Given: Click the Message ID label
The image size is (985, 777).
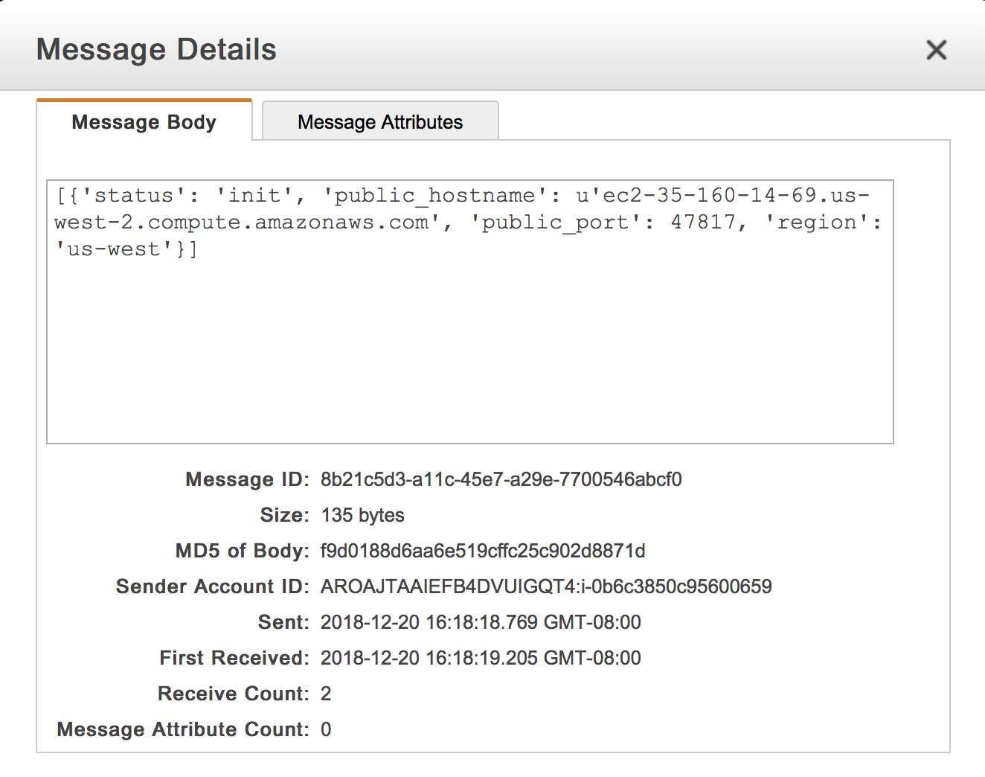Looking at the screenshot, I should tap(247, 479).
